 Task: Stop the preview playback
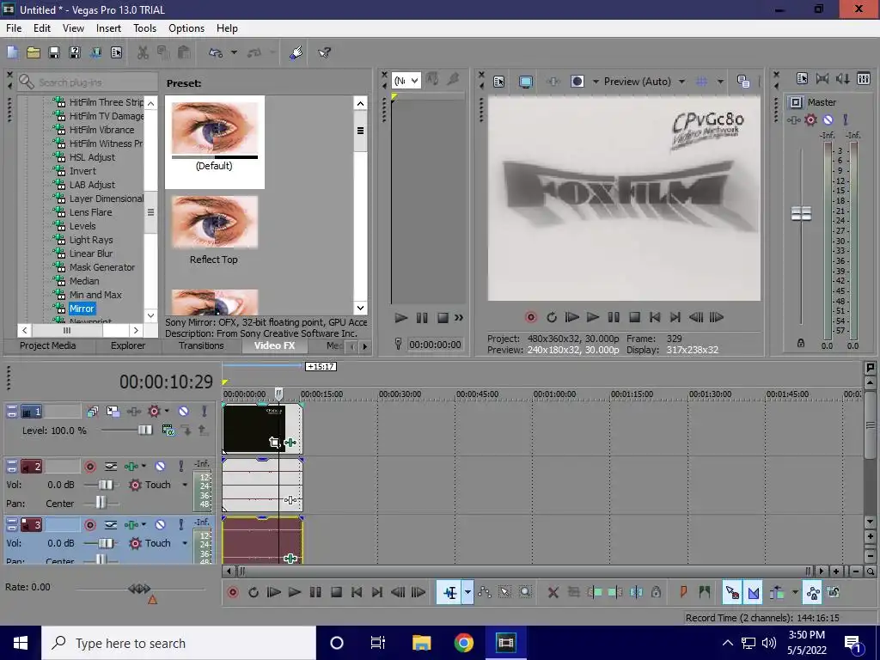[634, 317]
